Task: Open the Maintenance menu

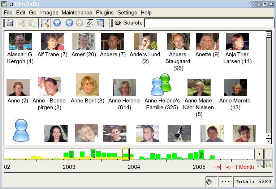Action: click(x=77, y=13)
